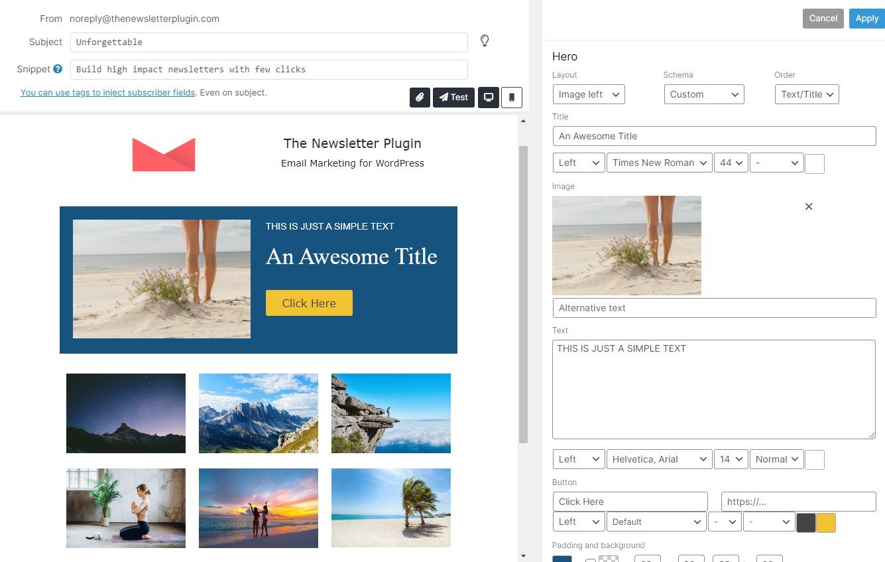885x562 pixels.
Task: Open the Title font weight dropdown
Action: 777,163
